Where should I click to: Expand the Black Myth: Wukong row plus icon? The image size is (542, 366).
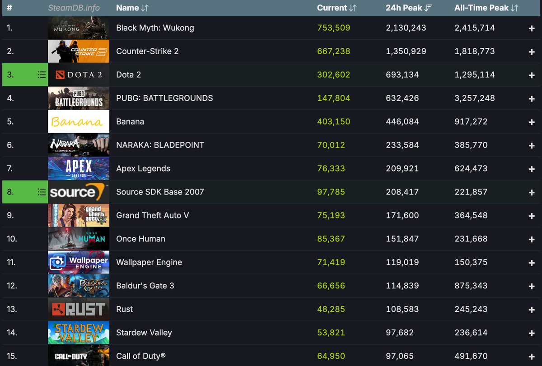532,28
